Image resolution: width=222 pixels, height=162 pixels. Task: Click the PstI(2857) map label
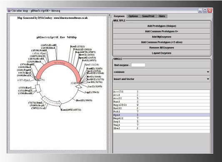click(89, 60)
